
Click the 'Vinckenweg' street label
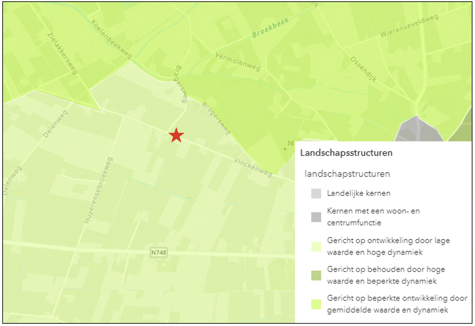tap(253, 167)
